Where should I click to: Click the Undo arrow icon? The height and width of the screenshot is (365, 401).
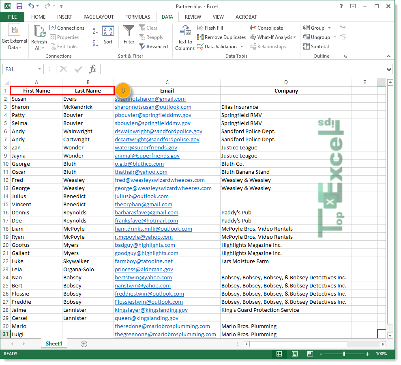click(x=31, y=6)
